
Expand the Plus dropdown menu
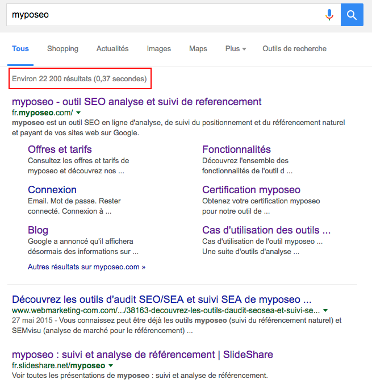coord(236,49)
